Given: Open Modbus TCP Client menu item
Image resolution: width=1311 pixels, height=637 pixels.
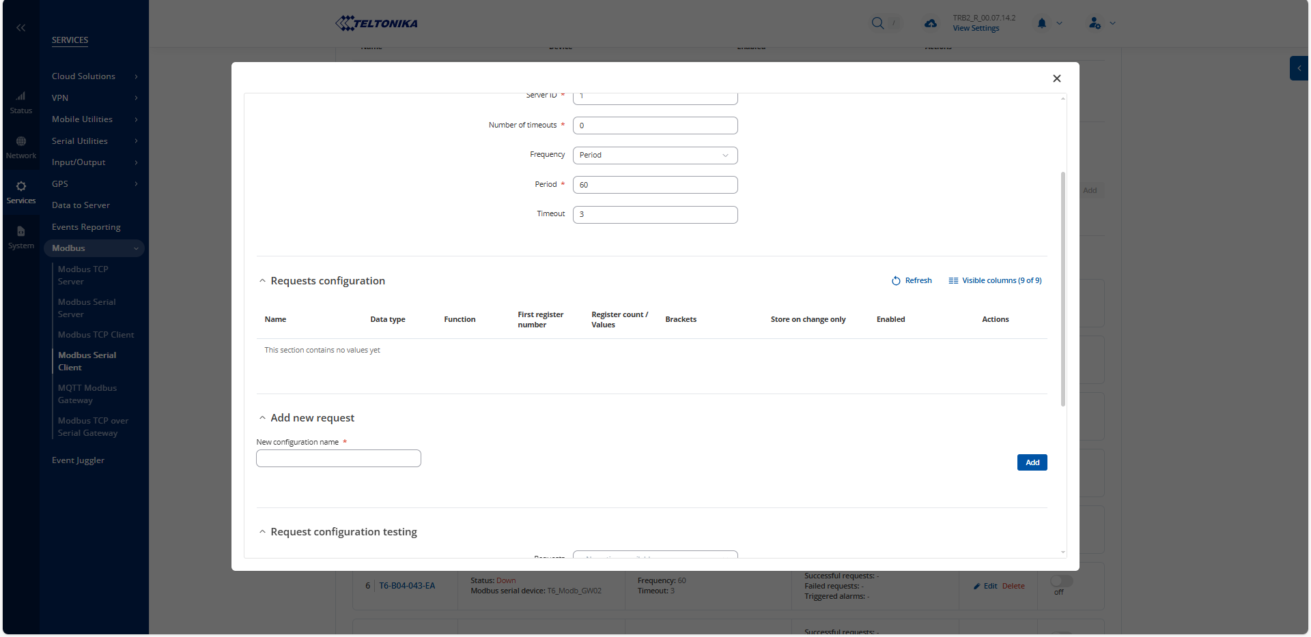Looking at the screenshot, I should click(96, 335).
